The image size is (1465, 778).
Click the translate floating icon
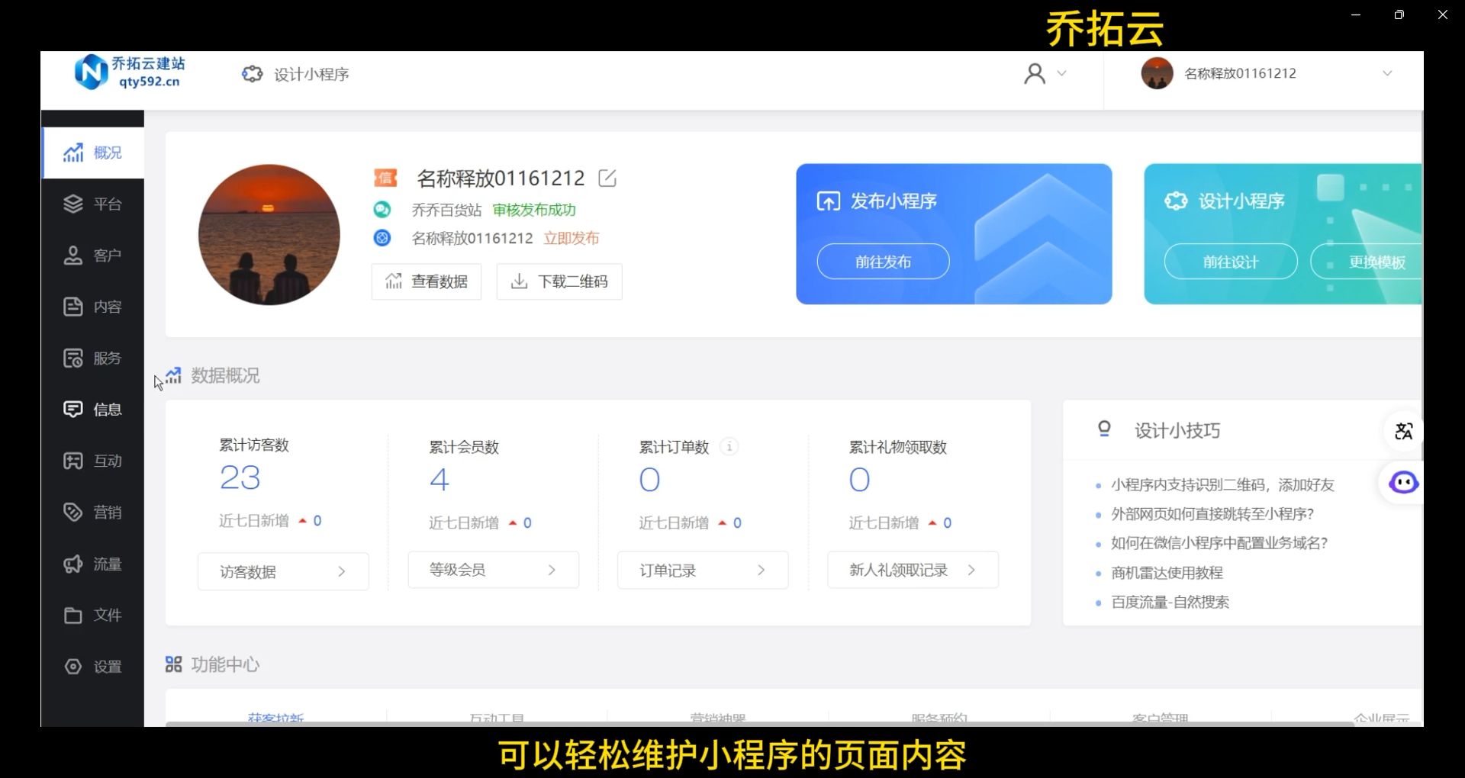pyautogui.click(x=1403, y=431)
